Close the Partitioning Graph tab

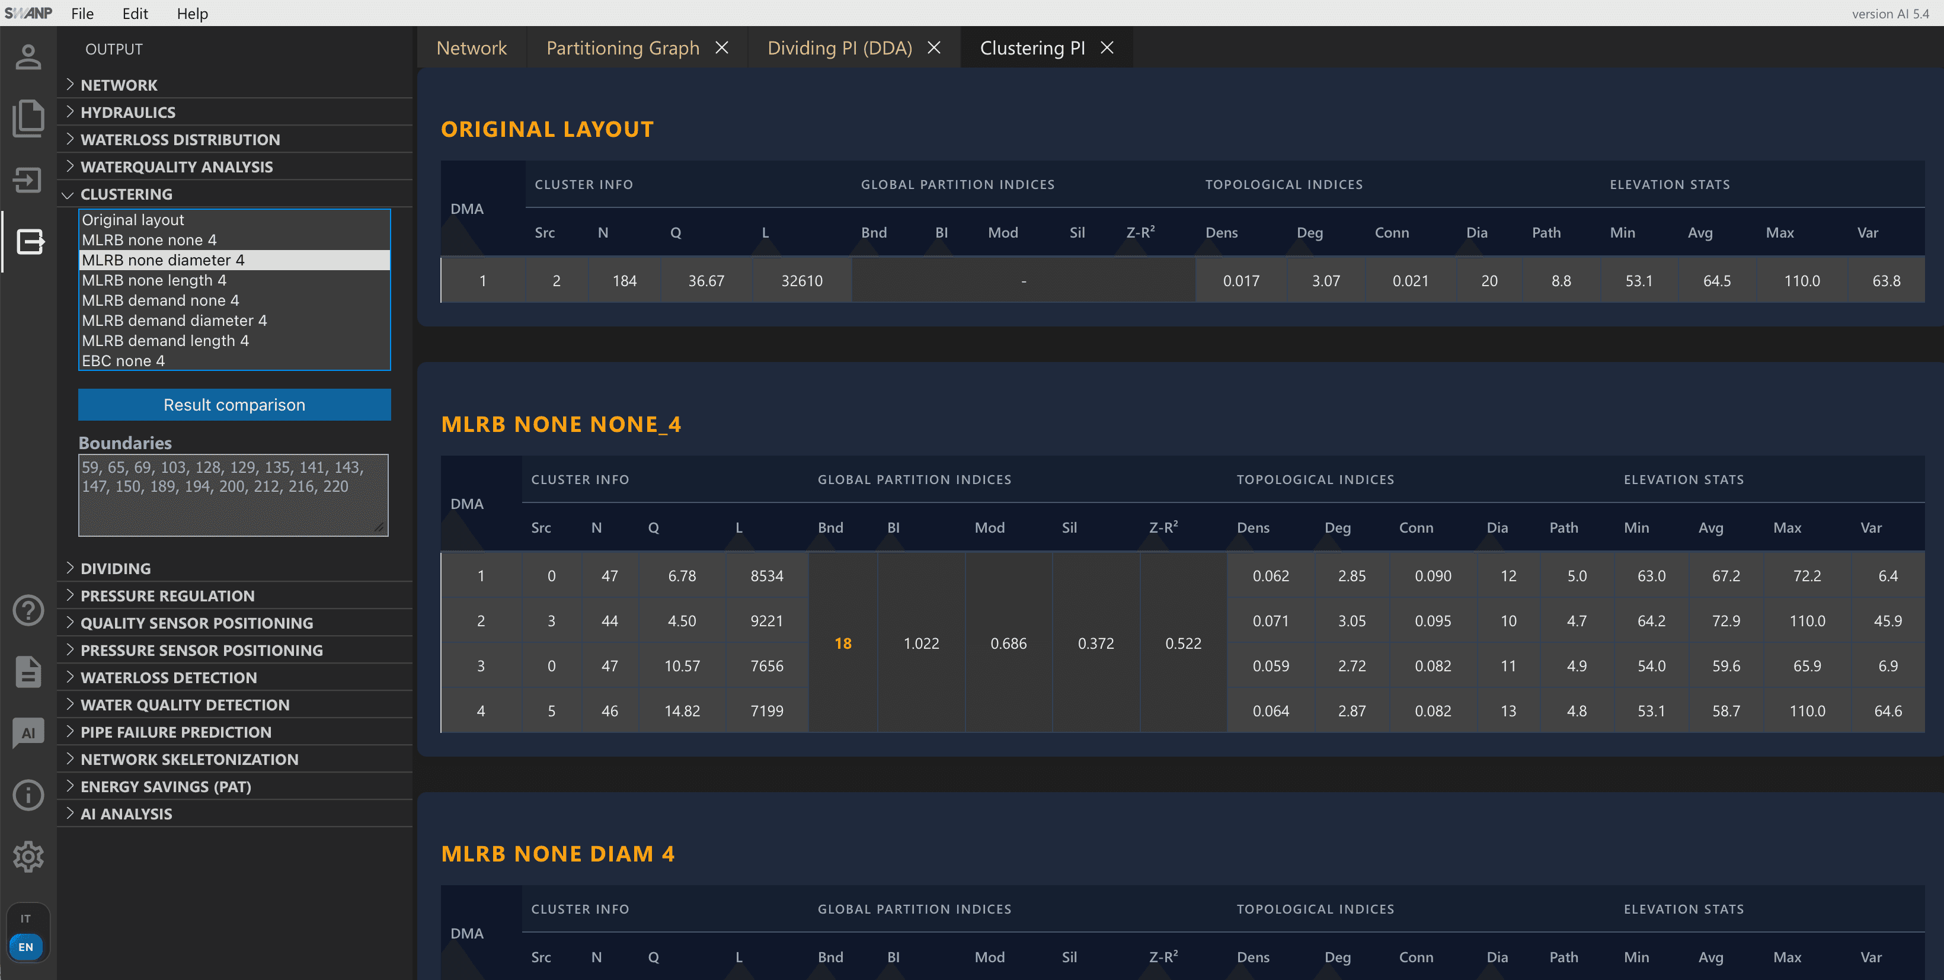click(x=721, y=47)
